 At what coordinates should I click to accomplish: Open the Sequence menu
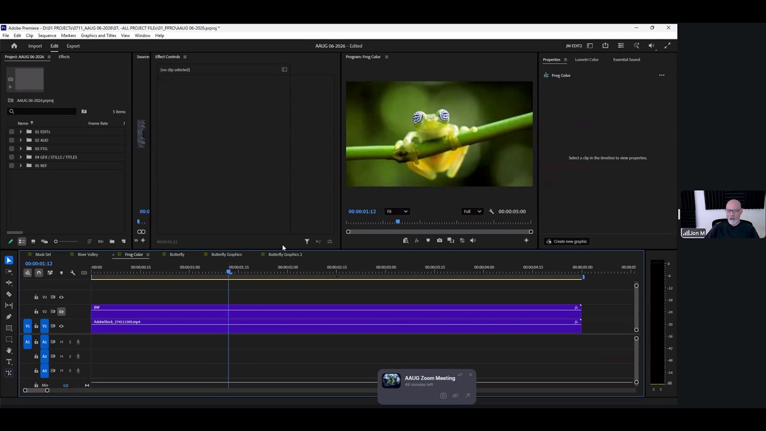[47, 35]
